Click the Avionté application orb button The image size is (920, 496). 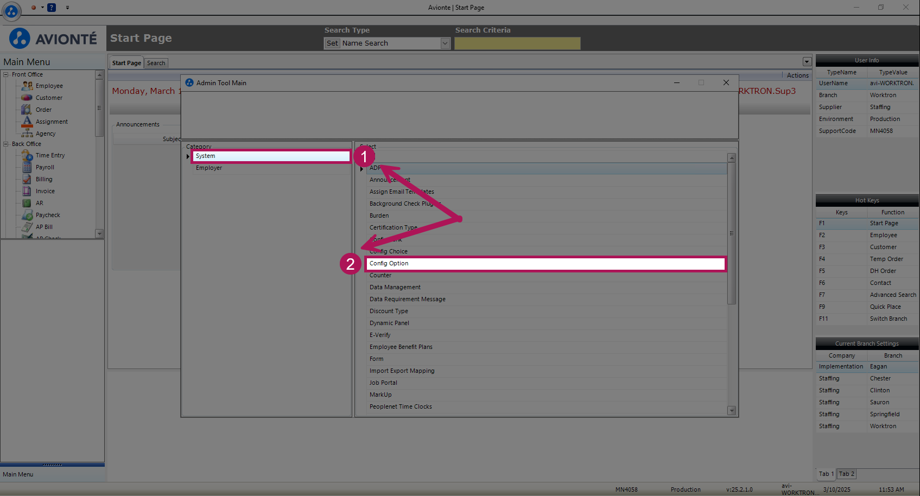(11, 10)
